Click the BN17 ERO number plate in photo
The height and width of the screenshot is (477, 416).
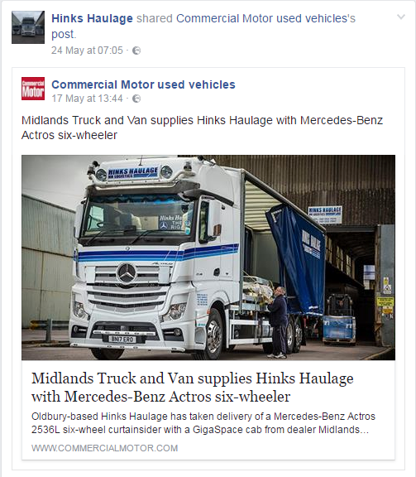tap(122, 339)
